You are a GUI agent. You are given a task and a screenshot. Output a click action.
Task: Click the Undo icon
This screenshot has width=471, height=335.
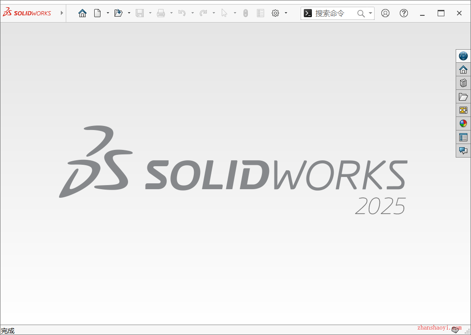(182, 13)
